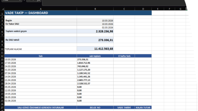Select row 10 header
This screenshot has height=111, width=198.
pyautogui.click(x=2, y=49)
